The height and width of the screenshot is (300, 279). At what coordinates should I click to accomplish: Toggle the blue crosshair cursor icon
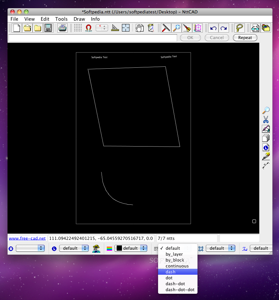coord(126,28)
